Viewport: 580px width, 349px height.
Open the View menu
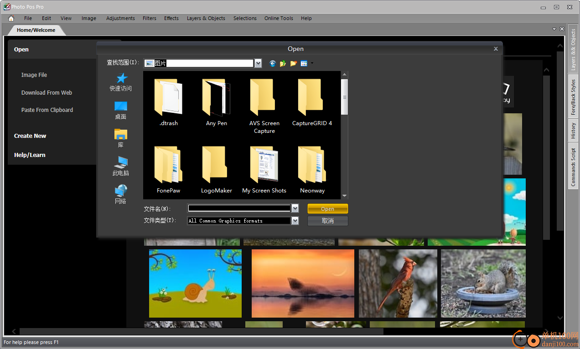(66, 18)
